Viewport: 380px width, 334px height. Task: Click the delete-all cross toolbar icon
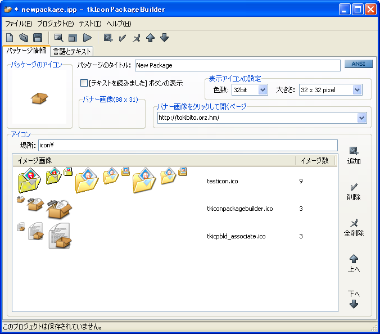coord(137,38)
